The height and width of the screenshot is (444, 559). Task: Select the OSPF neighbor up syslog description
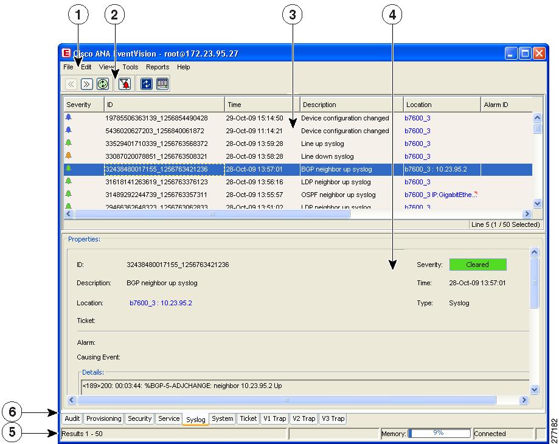338,195
